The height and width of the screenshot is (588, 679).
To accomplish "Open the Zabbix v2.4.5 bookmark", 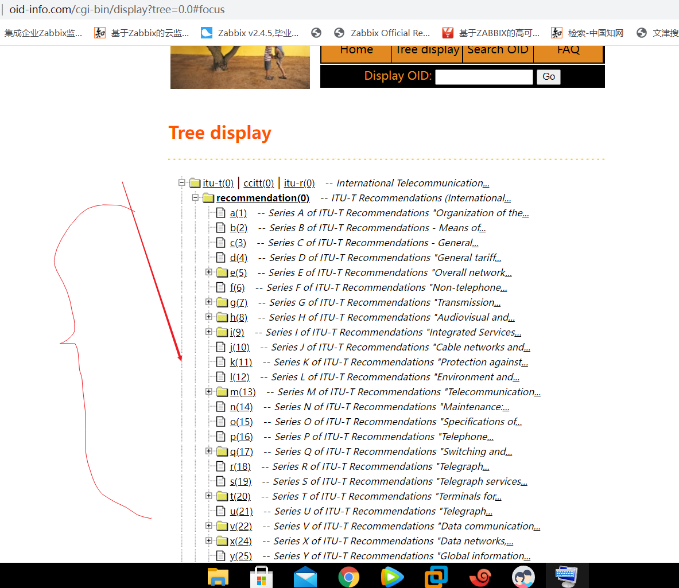I will tap(250, 33).
